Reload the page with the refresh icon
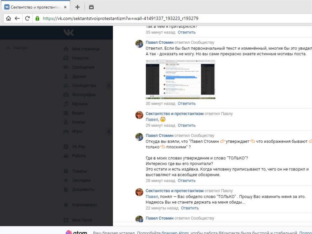 tap(27, 18)
